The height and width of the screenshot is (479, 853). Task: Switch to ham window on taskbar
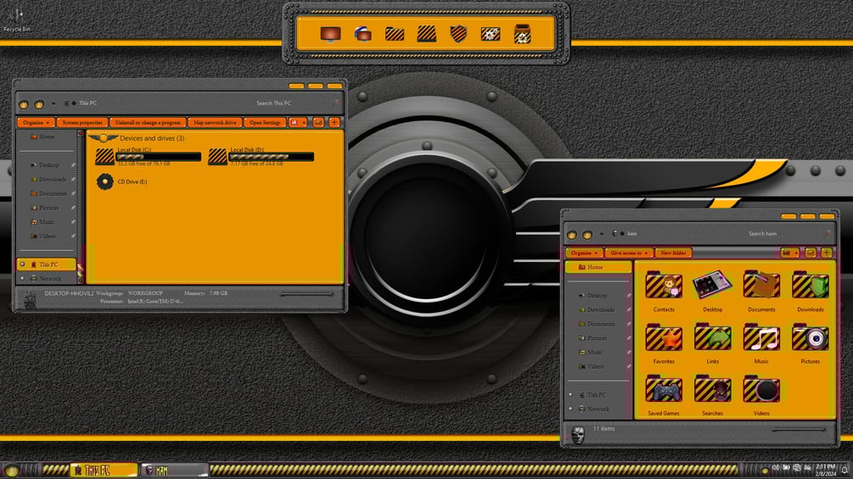(x=174, y=471)
